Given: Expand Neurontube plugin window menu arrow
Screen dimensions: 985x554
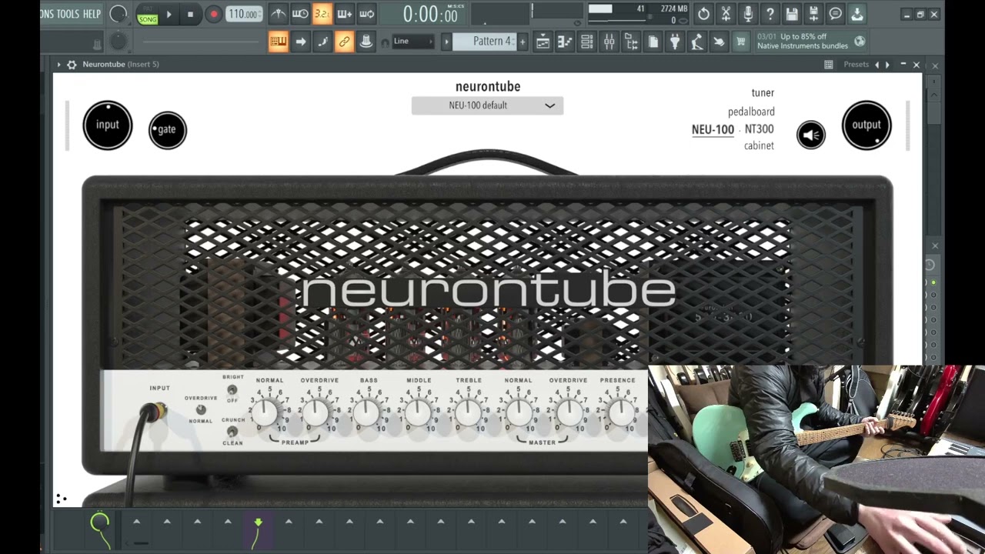Looking at the screenshot, I should [x=58, y=65].
